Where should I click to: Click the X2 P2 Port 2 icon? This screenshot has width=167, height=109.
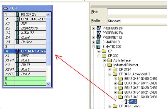tap(18, 74)
